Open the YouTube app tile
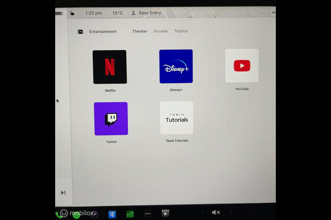331x220 pixels. click(x=242, y=65)
